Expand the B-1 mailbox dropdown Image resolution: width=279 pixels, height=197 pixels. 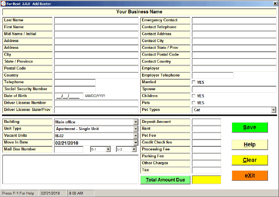tap(108, 149)
